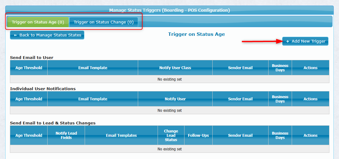Click the Notify User column header

[x=175, y=99]
